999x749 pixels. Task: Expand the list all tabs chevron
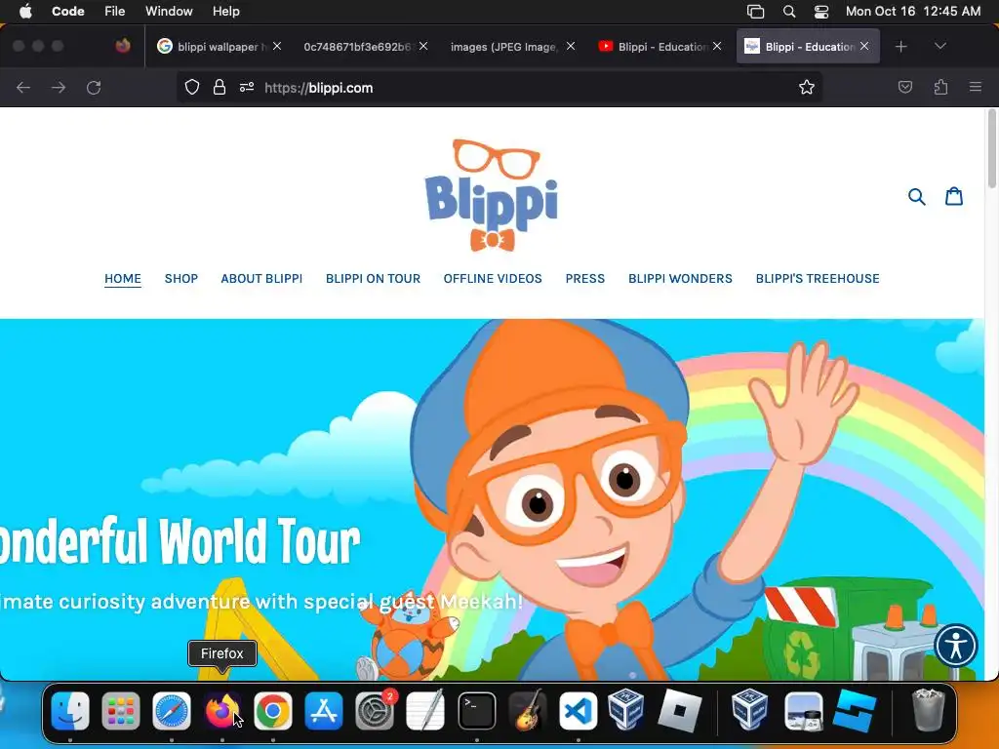click(x=940, y=47)
